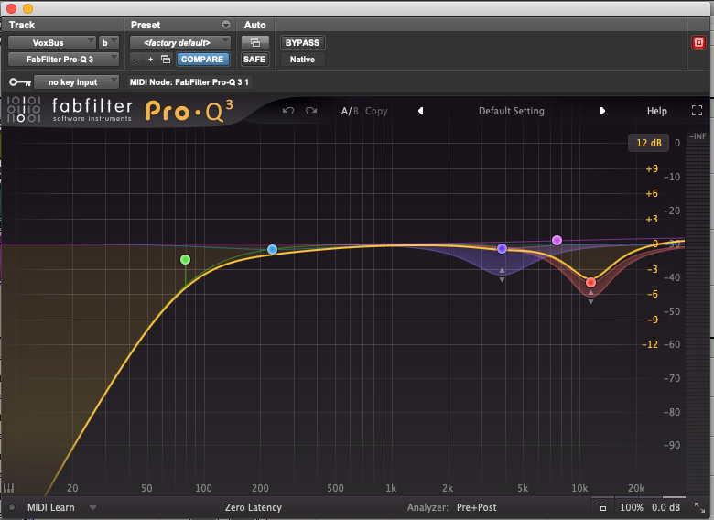The image size is (714, 520).
Task: Click the Pro-Q 3 title logo
Action: (189, 112)
